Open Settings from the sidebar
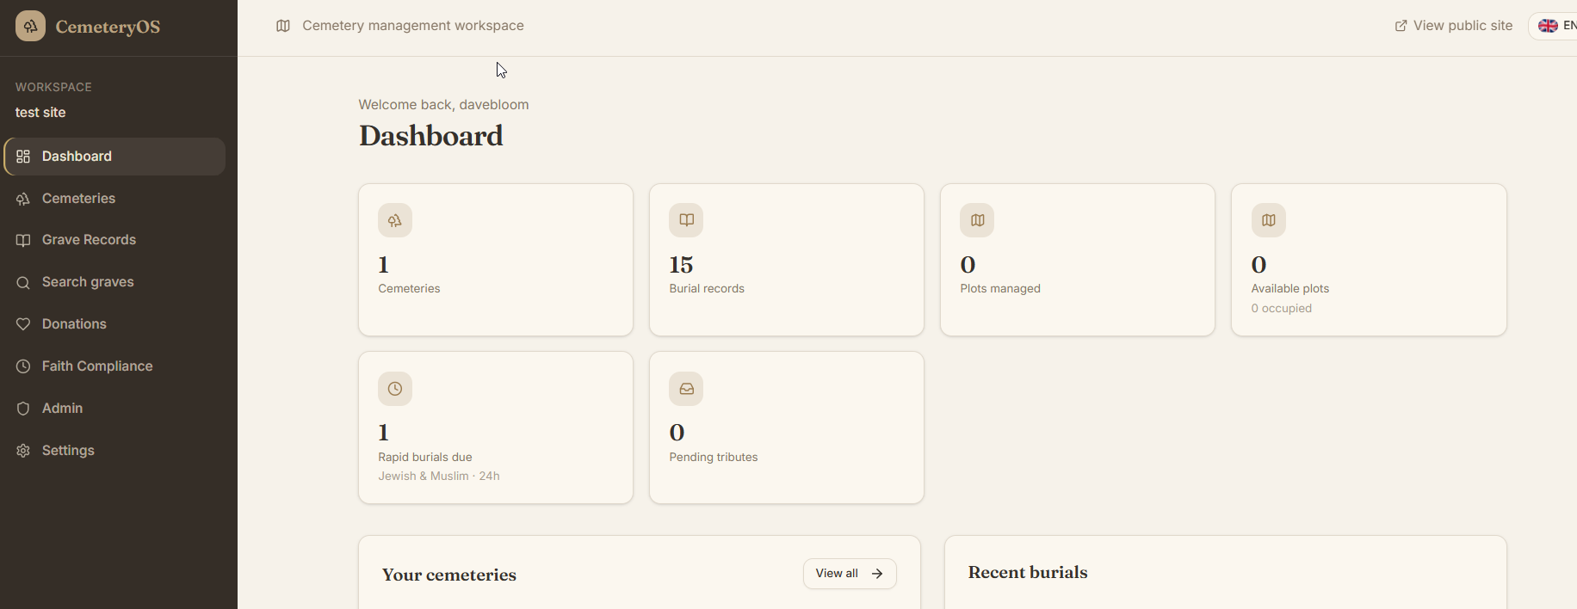The height and width of the screenshot is (609, 1577). tap(115, 451)
